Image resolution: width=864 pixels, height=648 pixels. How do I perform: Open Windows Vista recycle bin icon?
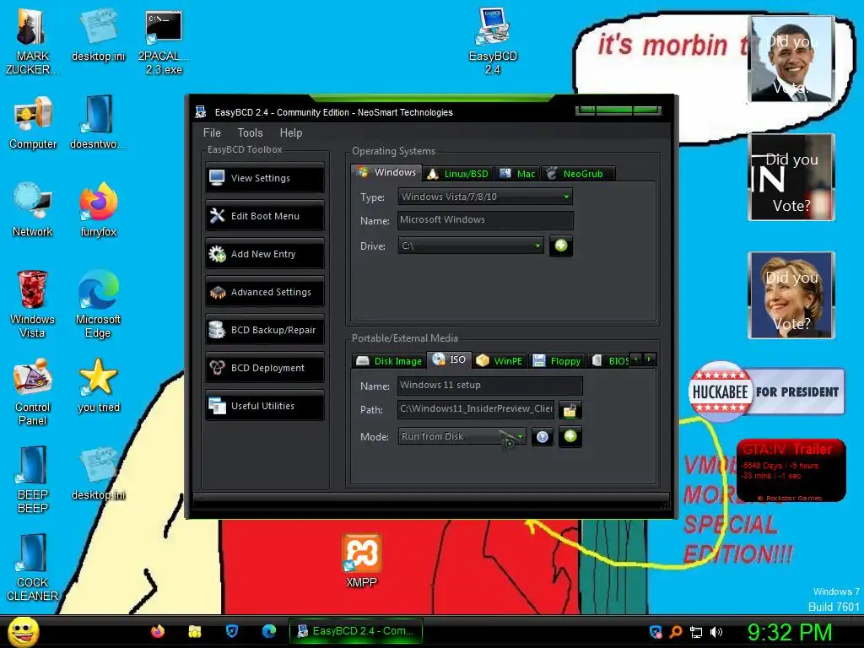click(33, 304)
